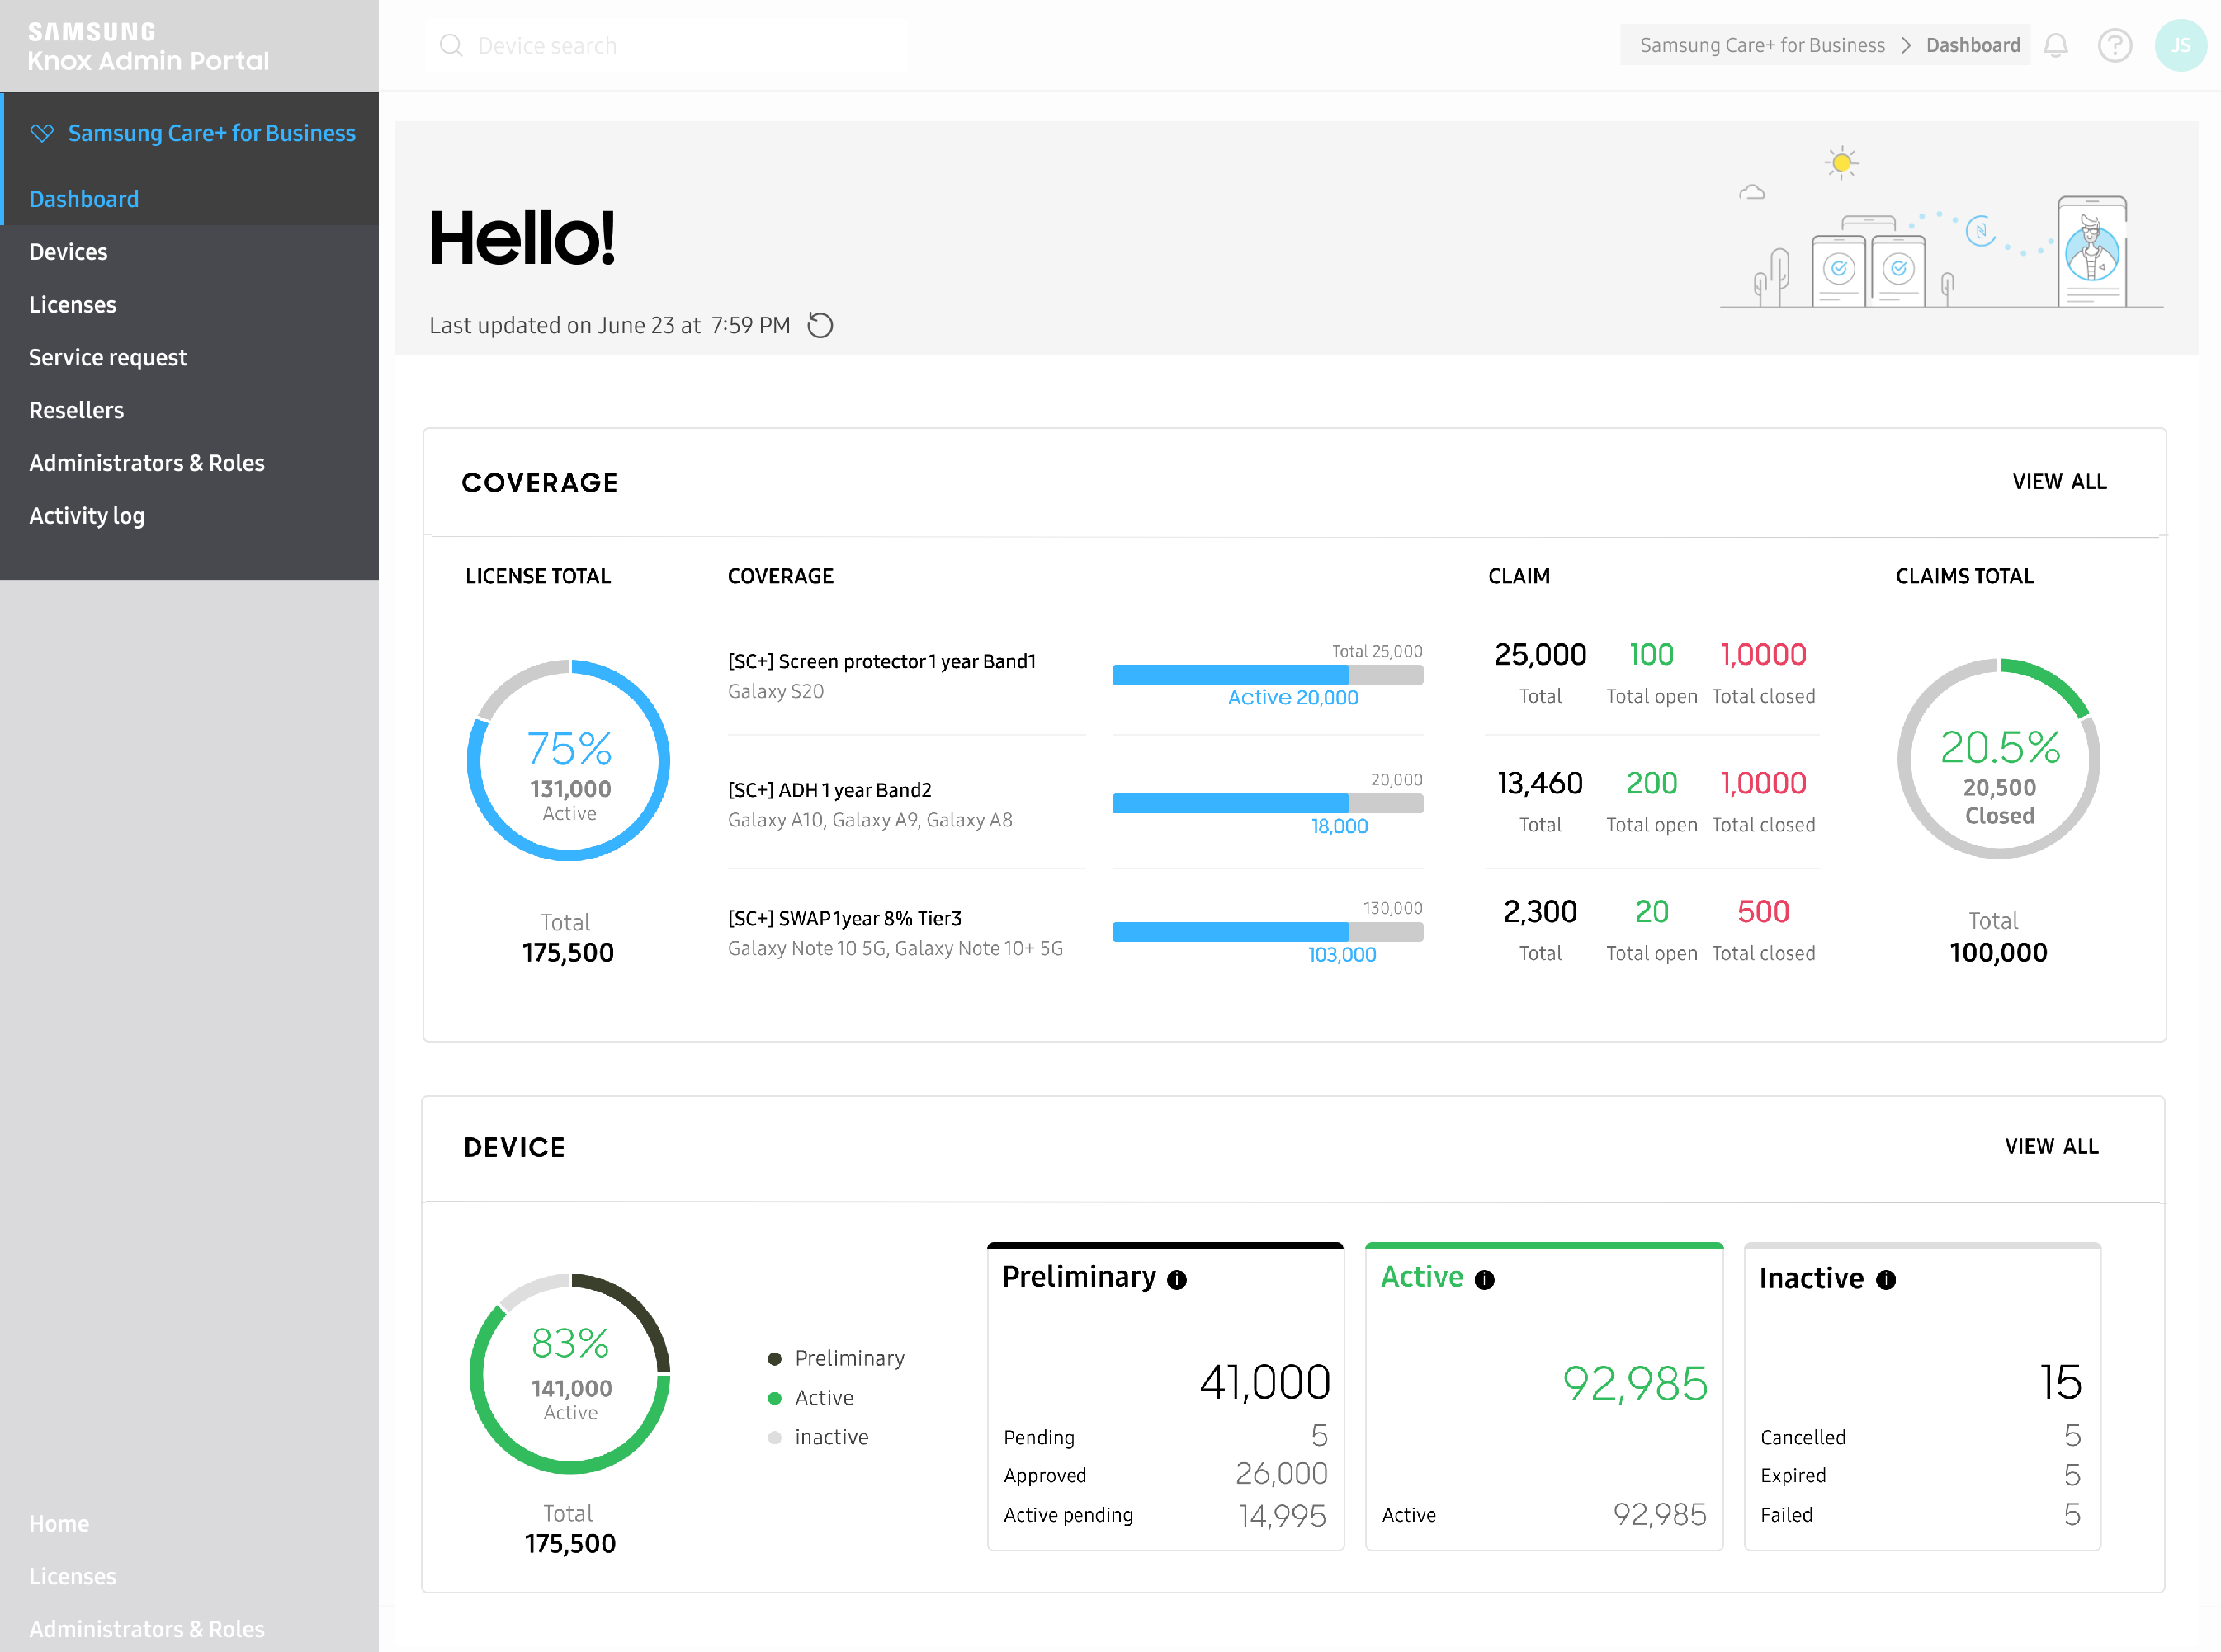Select the Activity log menu item
The height and width of the screenshot is (1652, 2221).
click(87, 514)
